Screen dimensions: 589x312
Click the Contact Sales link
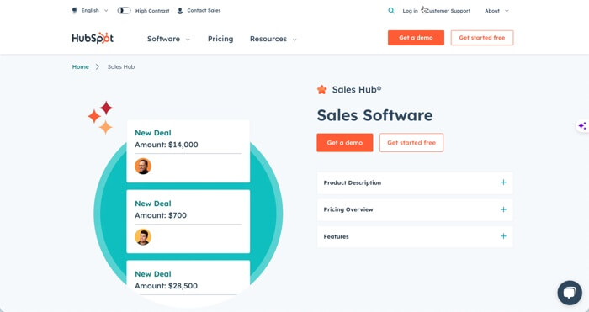[x=204, y=11]
